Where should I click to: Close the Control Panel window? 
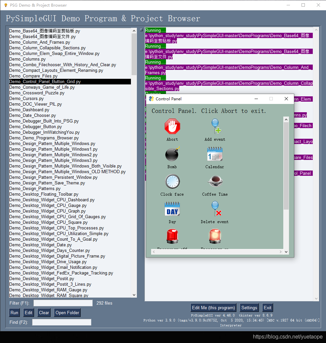coord(286,99)
